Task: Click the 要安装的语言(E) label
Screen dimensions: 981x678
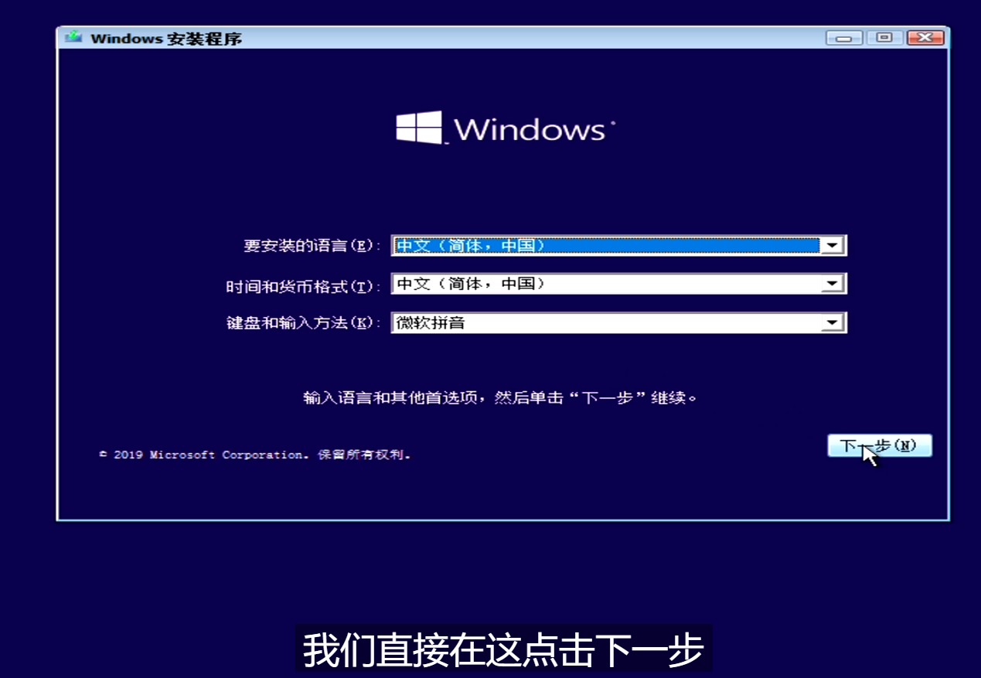Action: point(312,246)
